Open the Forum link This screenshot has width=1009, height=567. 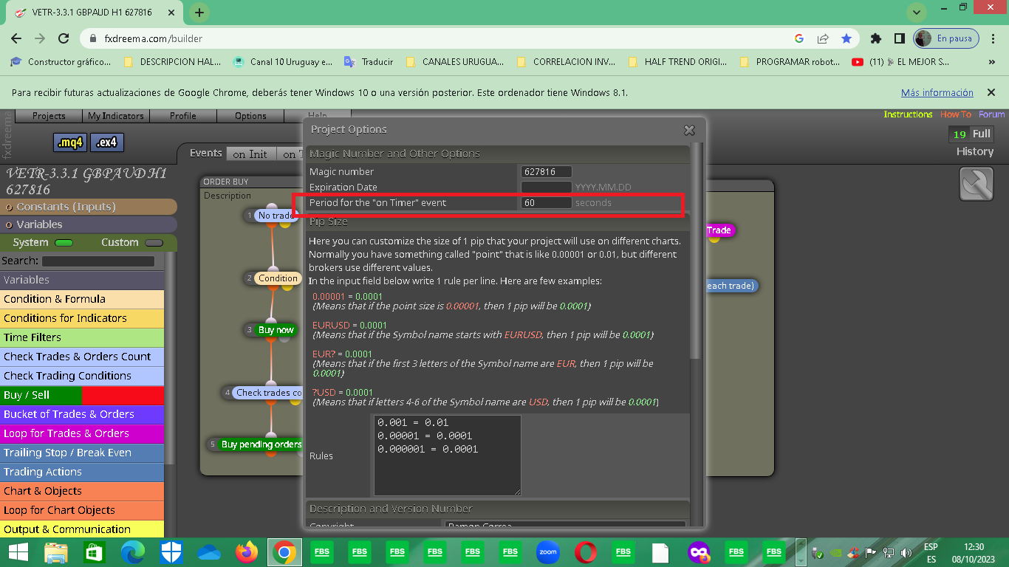pyautogui.click(x=991, y=114)
